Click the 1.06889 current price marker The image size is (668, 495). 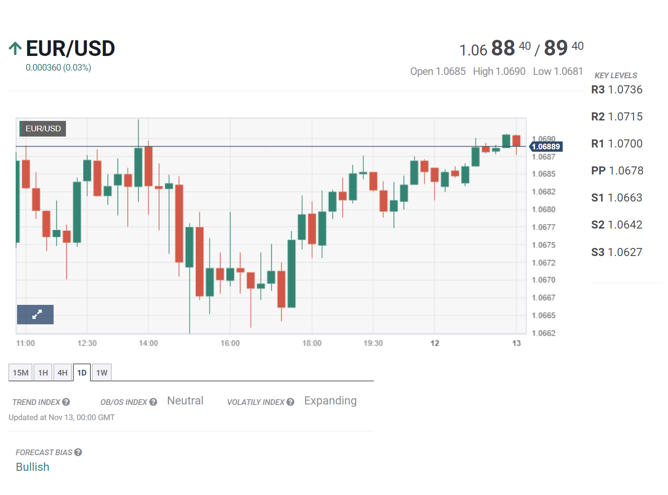[546, 147]
